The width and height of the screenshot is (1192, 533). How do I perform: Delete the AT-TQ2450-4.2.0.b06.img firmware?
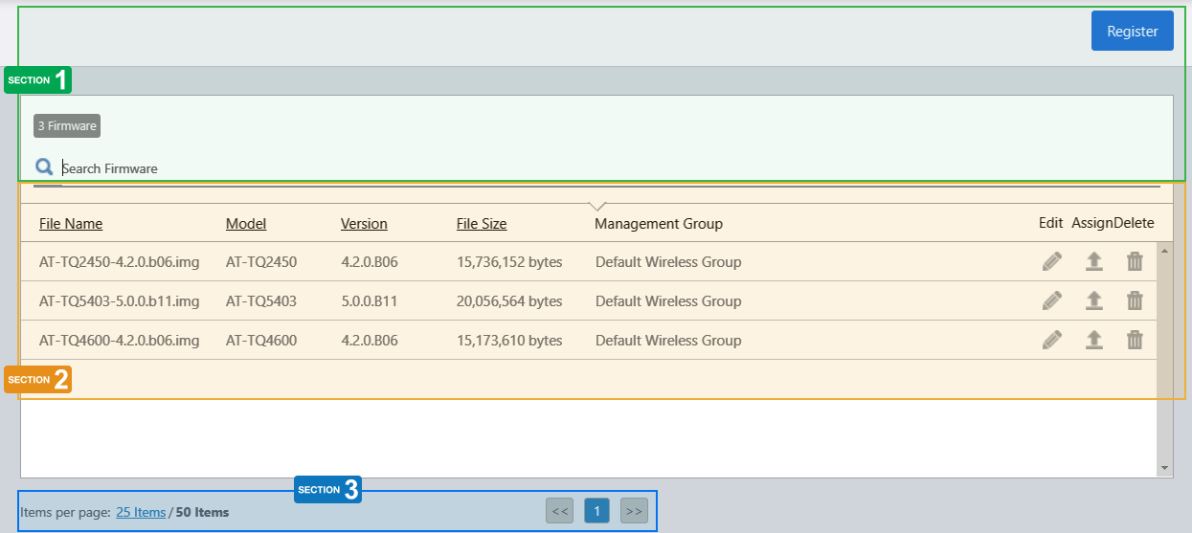point(1135,261)
